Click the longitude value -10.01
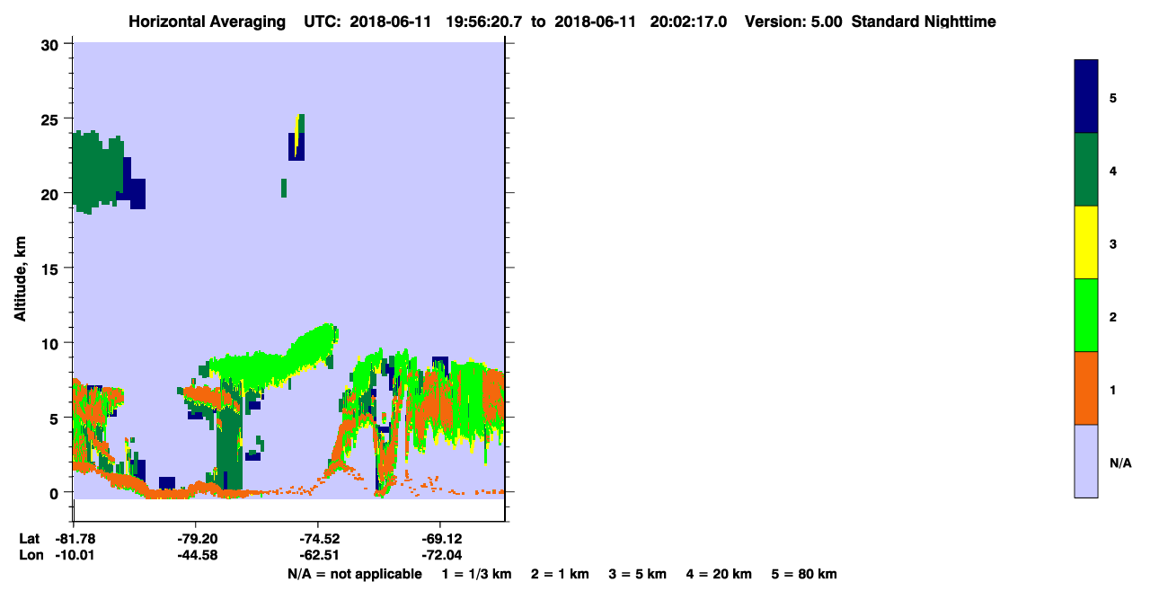Image resolution: width=1168 pixels, height=599 pixels. tap(74, 555)
